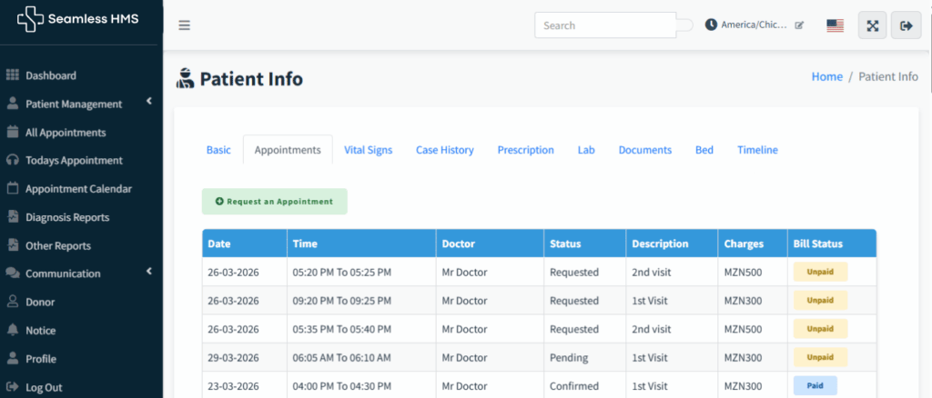Open Diagnosis Reports in sidebar

point(66,217)
